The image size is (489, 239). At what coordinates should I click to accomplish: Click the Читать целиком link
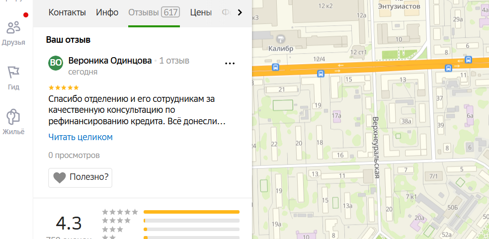coord(81,137)
